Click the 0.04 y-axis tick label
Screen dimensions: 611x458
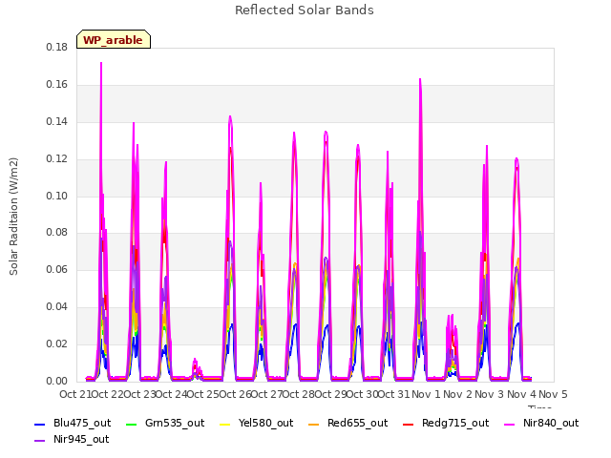pos(56,307)
